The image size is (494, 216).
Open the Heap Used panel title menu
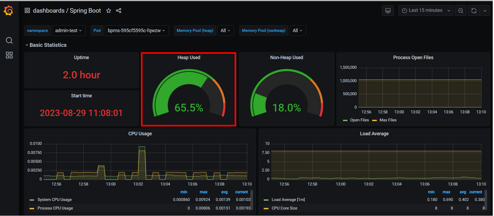click(189, 58)
